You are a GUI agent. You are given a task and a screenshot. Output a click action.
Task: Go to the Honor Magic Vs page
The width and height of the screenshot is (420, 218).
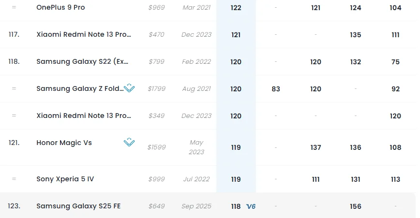coord(64,143)
